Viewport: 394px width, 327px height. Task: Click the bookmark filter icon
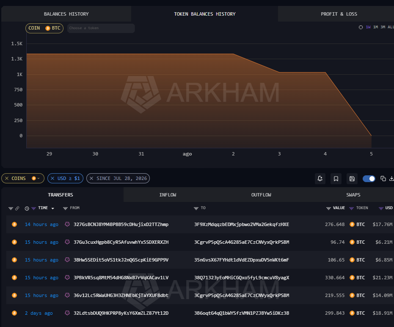click(x=336, y=179)
